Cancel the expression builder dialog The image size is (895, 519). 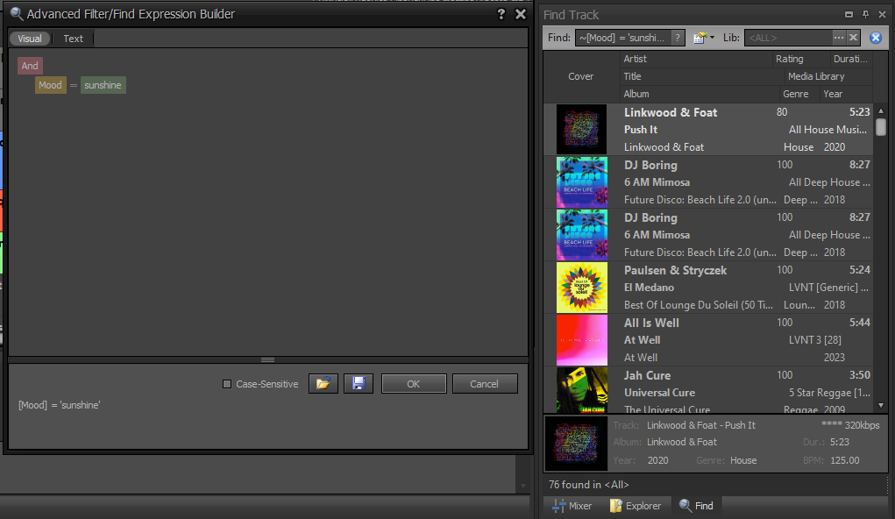point(484,384)
